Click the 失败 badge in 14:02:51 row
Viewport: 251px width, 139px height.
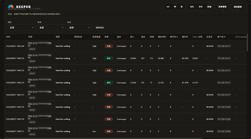coord(109,131)
